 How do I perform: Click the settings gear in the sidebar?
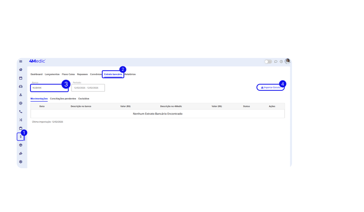(x=21, y=162)
